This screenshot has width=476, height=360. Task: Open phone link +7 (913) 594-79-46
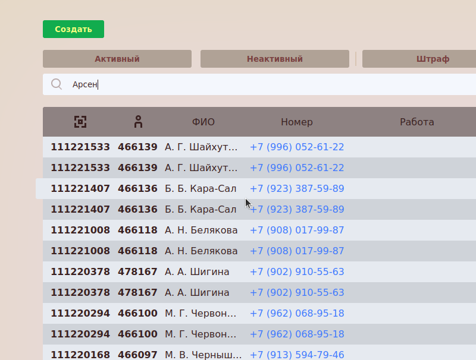click(296, 355)
